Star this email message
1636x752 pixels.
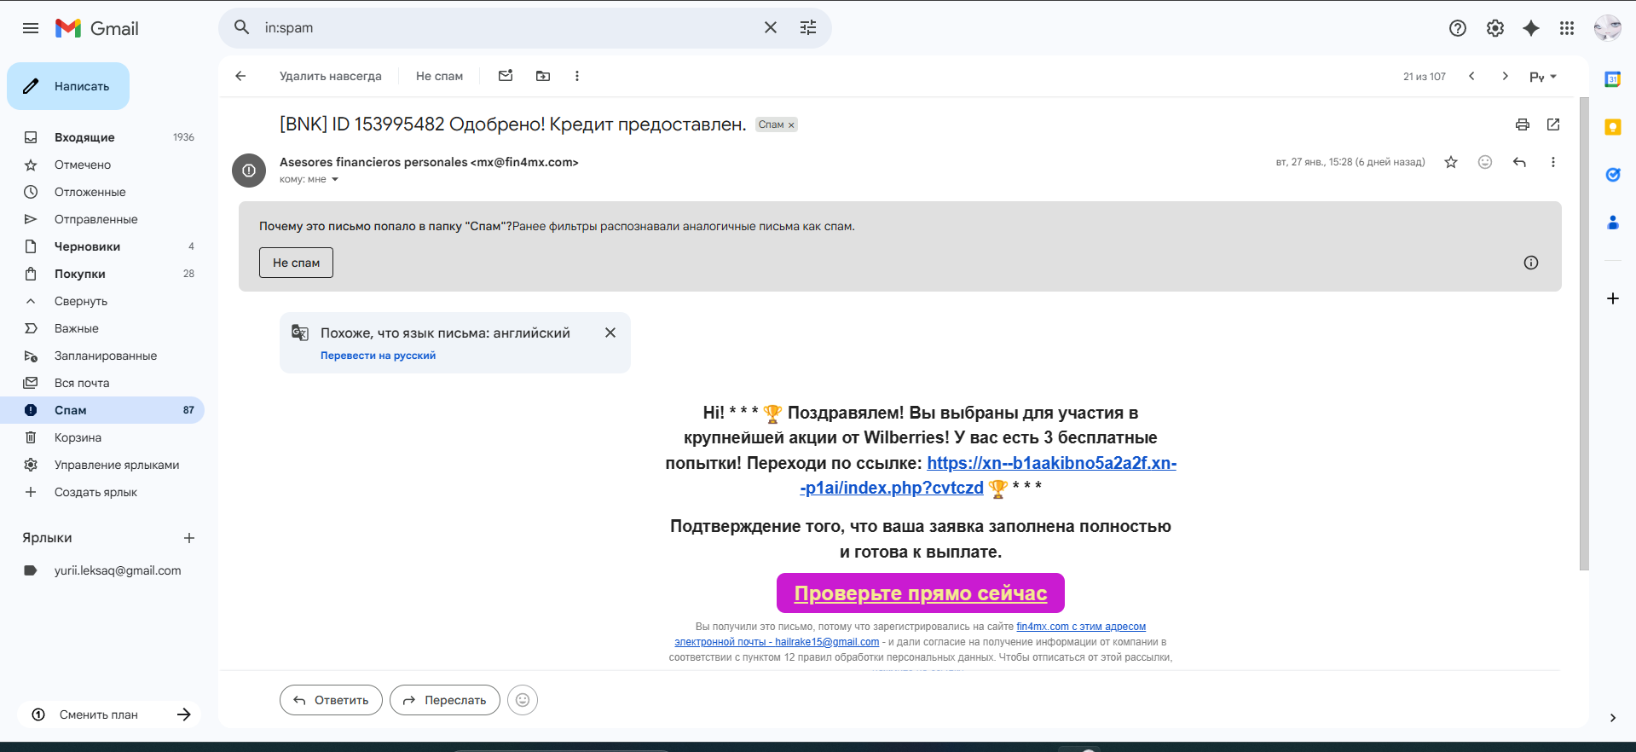pyautogui.click(x=1451, y=162)
